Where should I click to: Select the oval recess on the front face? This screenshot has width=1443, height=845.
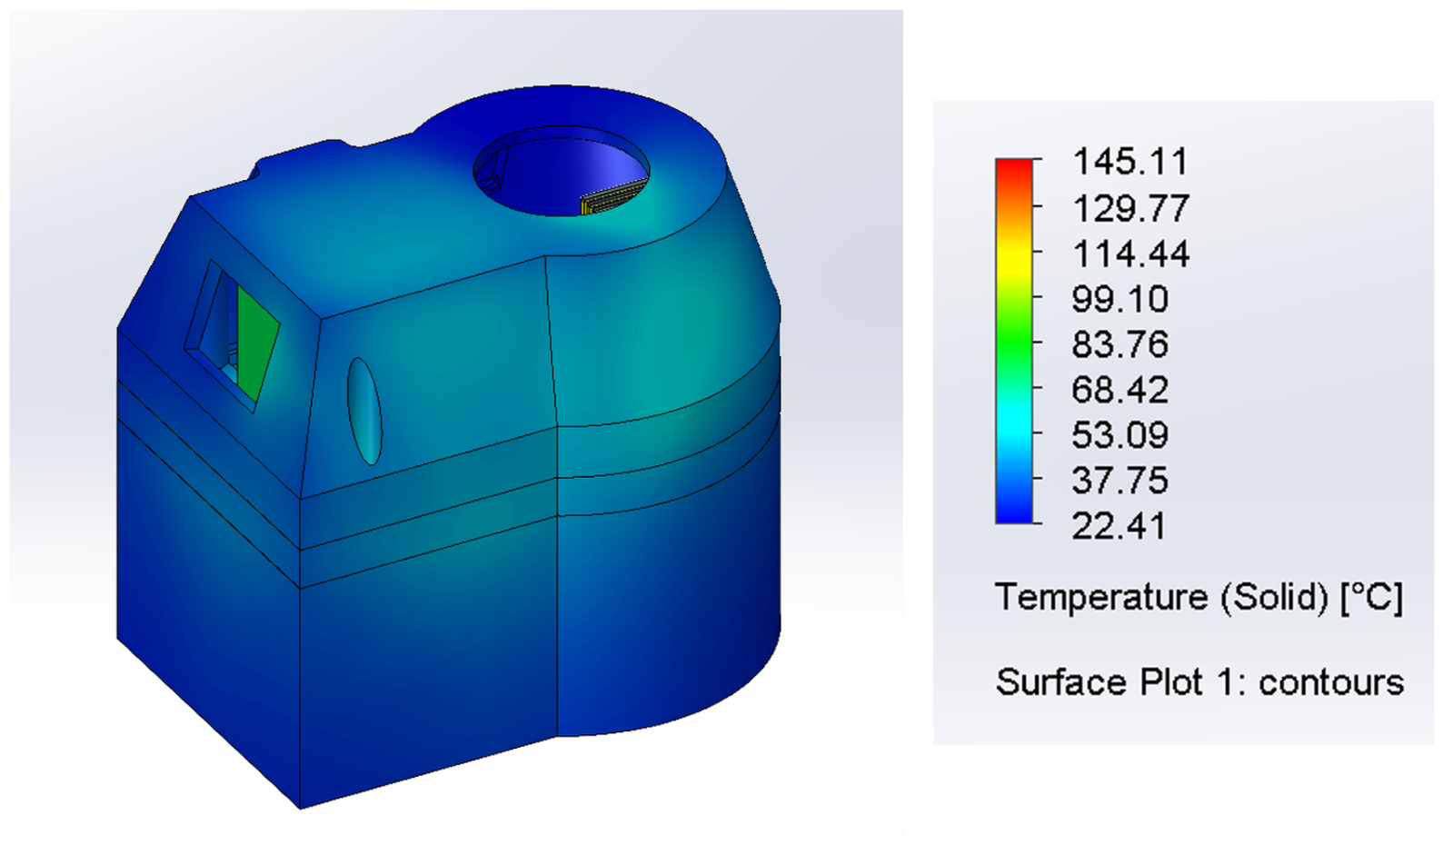tap(364, 411)
